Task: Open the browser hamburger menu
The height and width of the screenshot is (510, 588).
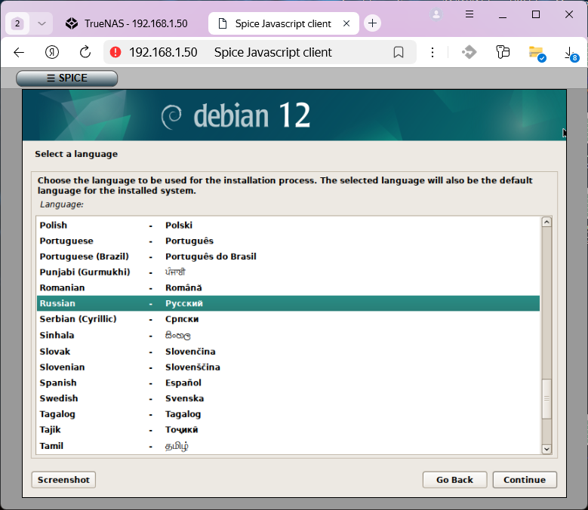Action: click(469, 14)
